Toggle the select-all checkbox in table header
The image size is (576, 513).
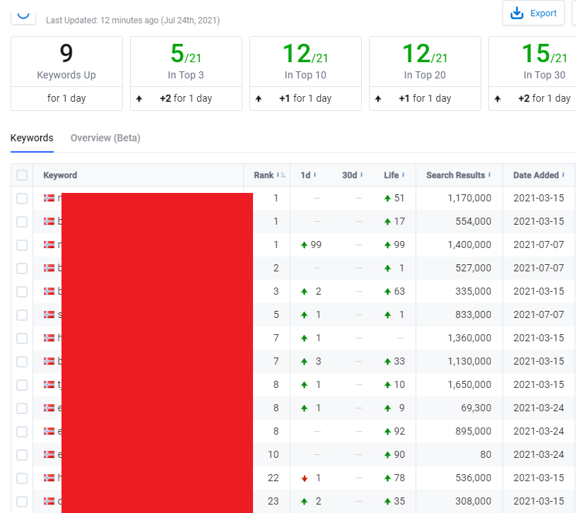click(x=22, y=175)
